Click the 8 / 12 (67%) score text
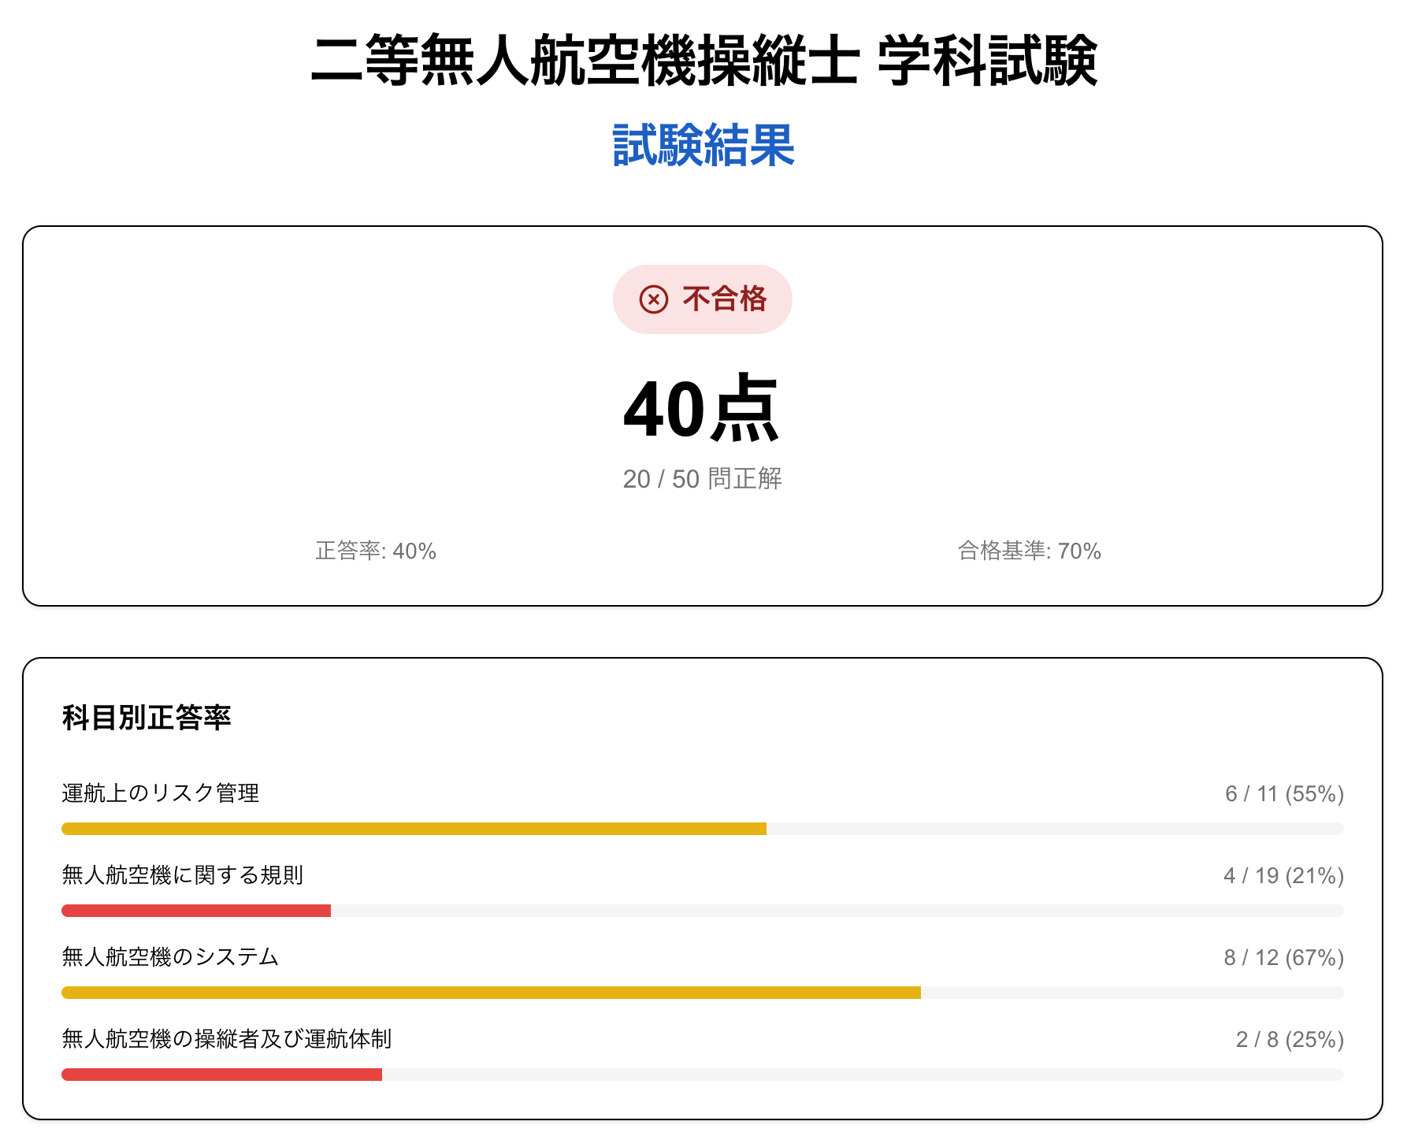The image size is (1407, 1136). click(1283, 958)
